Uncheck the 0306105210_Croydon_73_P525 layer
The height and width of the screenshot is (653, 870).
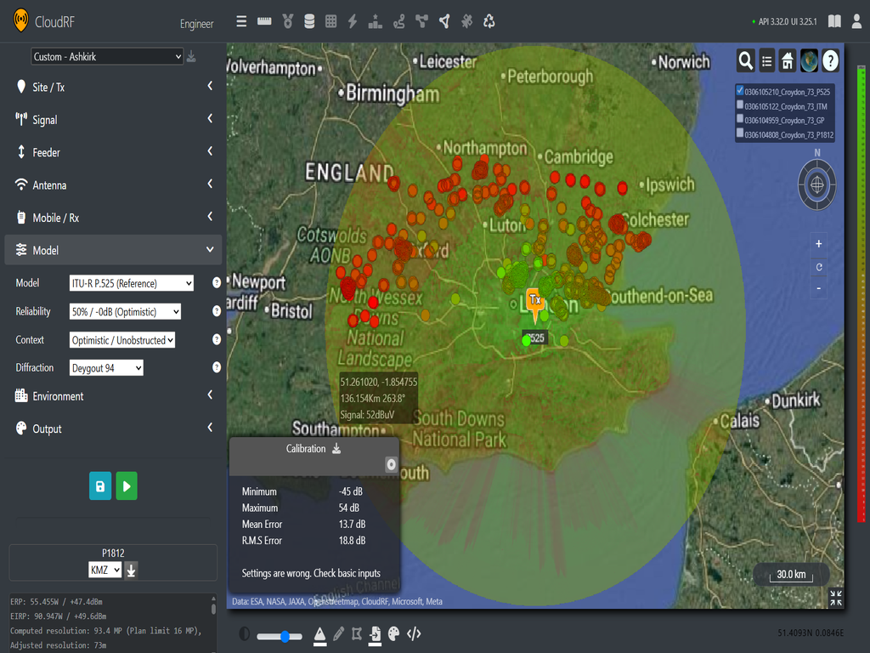738,89
